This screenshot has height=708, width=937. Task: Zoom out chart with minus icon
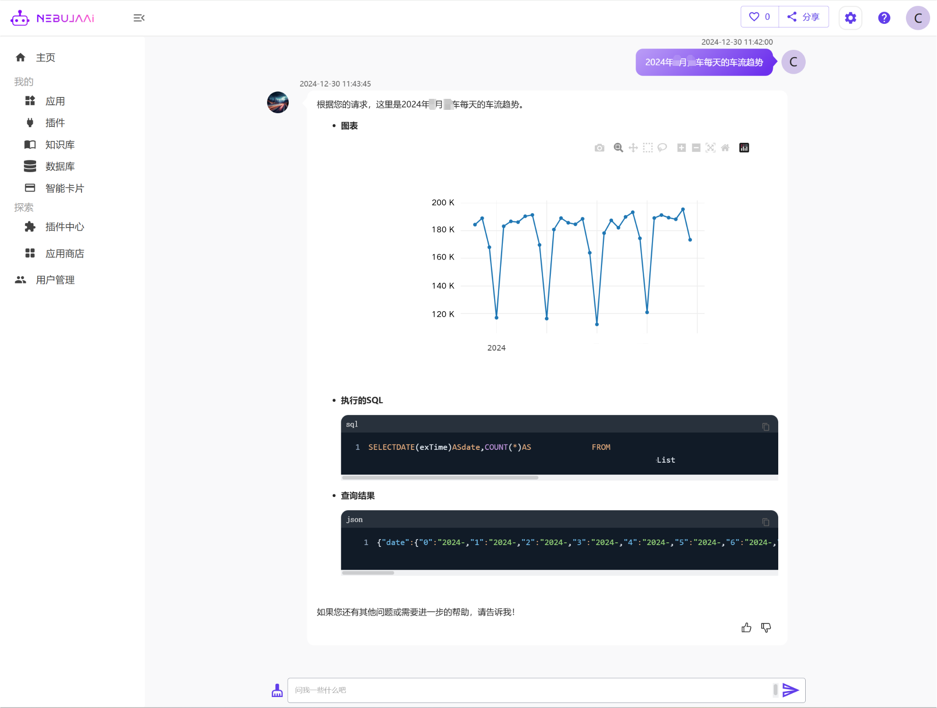click(x=696, y=148)
